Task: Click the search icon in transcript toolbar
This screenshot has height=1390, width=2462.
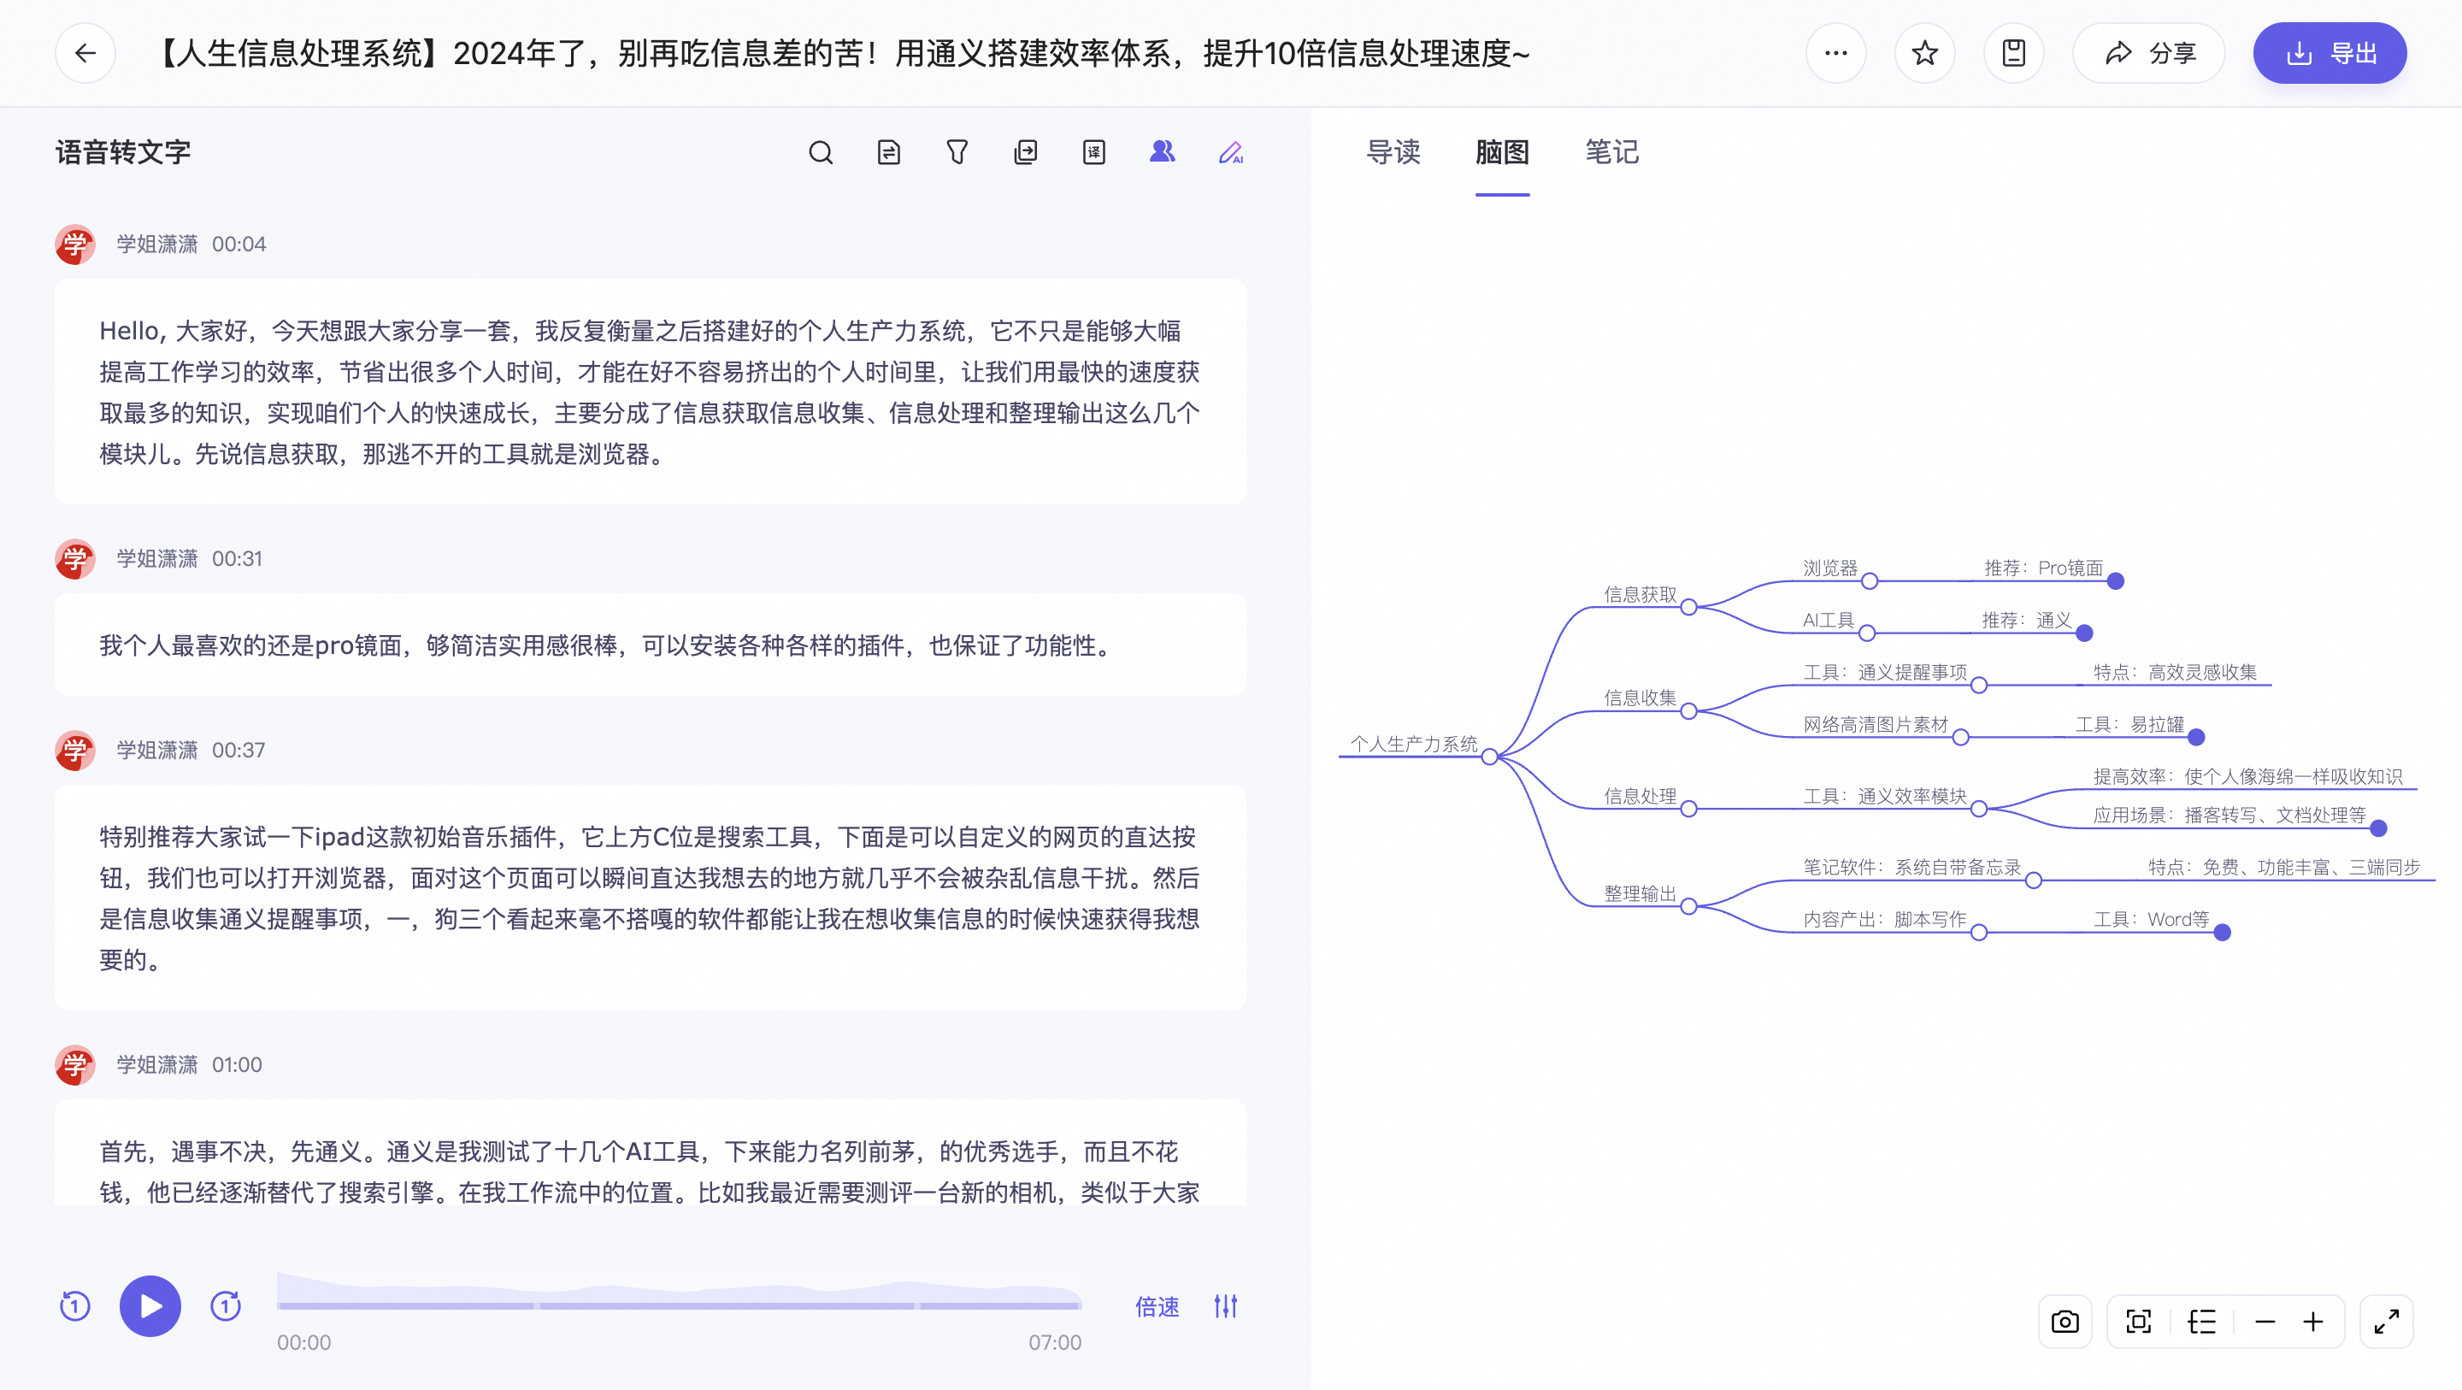Action: pyautogui.click(x=820, y=152)
